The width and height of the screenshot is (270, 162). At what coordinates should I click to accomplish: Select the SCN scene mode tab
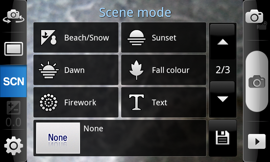click(13, 81)
